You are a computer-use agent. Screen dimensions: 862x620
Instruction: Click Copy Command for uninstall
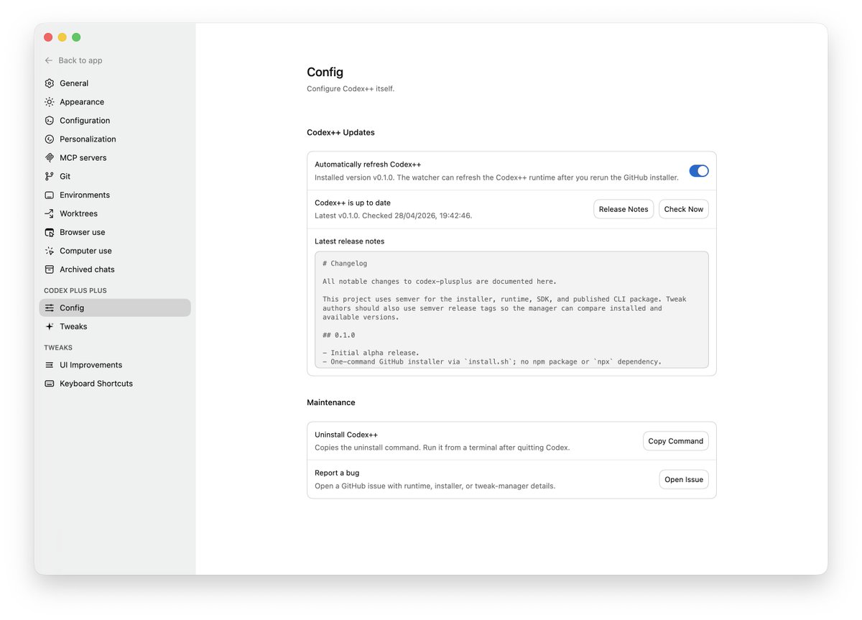675,441
